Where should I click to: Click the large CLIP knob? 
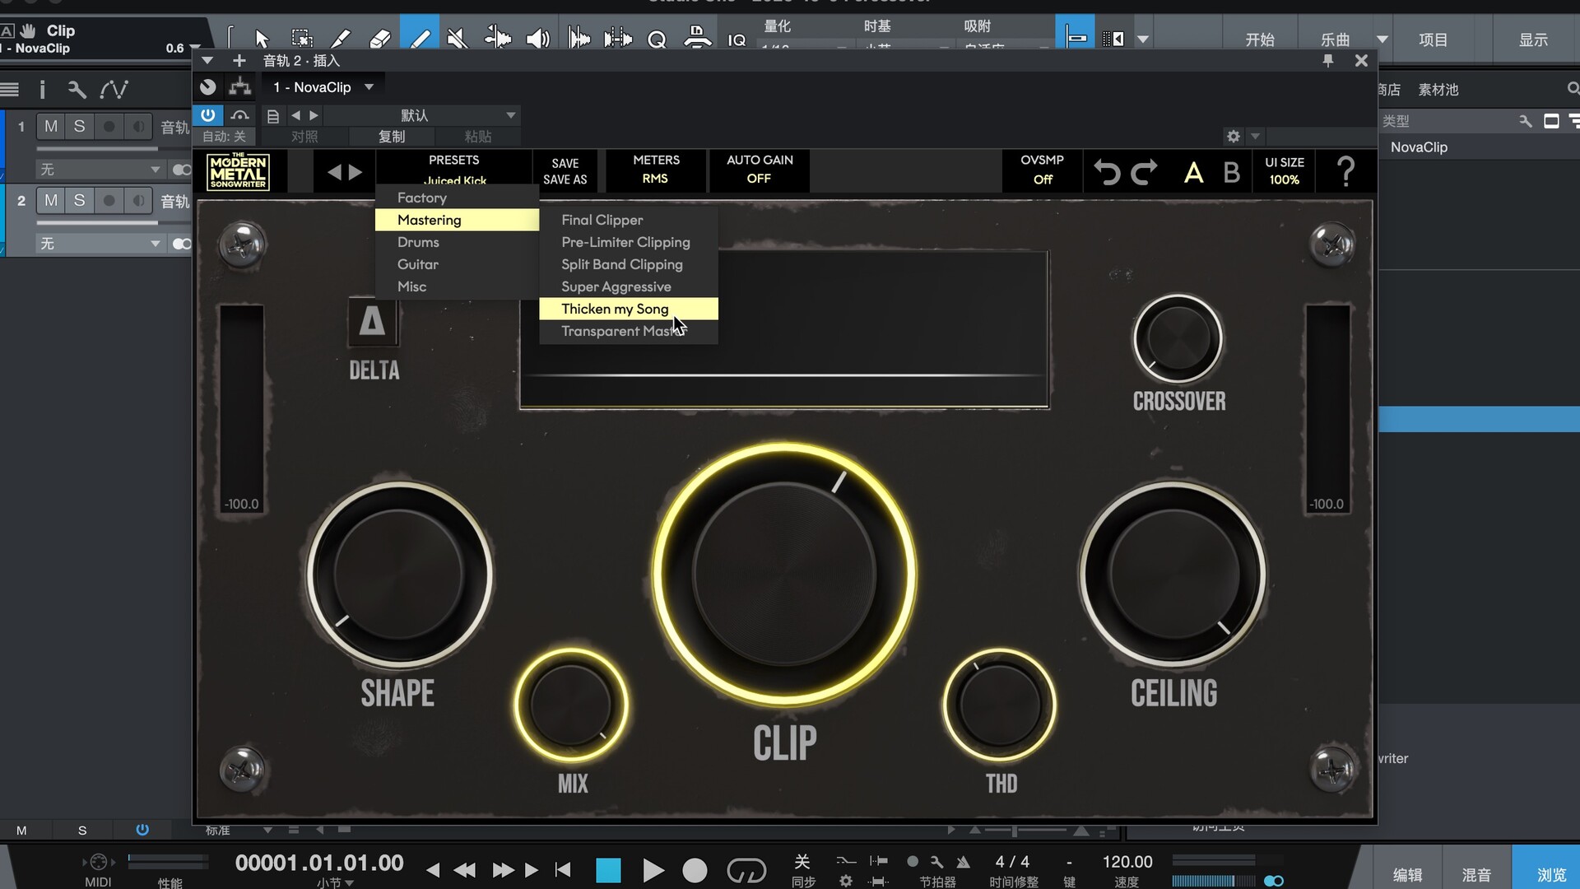pos(784,574)
